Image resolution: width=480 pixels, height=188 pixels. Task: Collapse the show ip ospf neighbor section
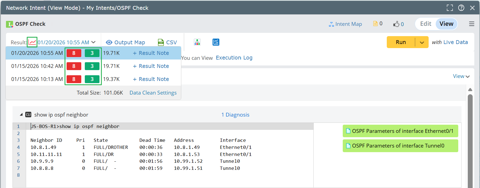click(x=21, y=115)
